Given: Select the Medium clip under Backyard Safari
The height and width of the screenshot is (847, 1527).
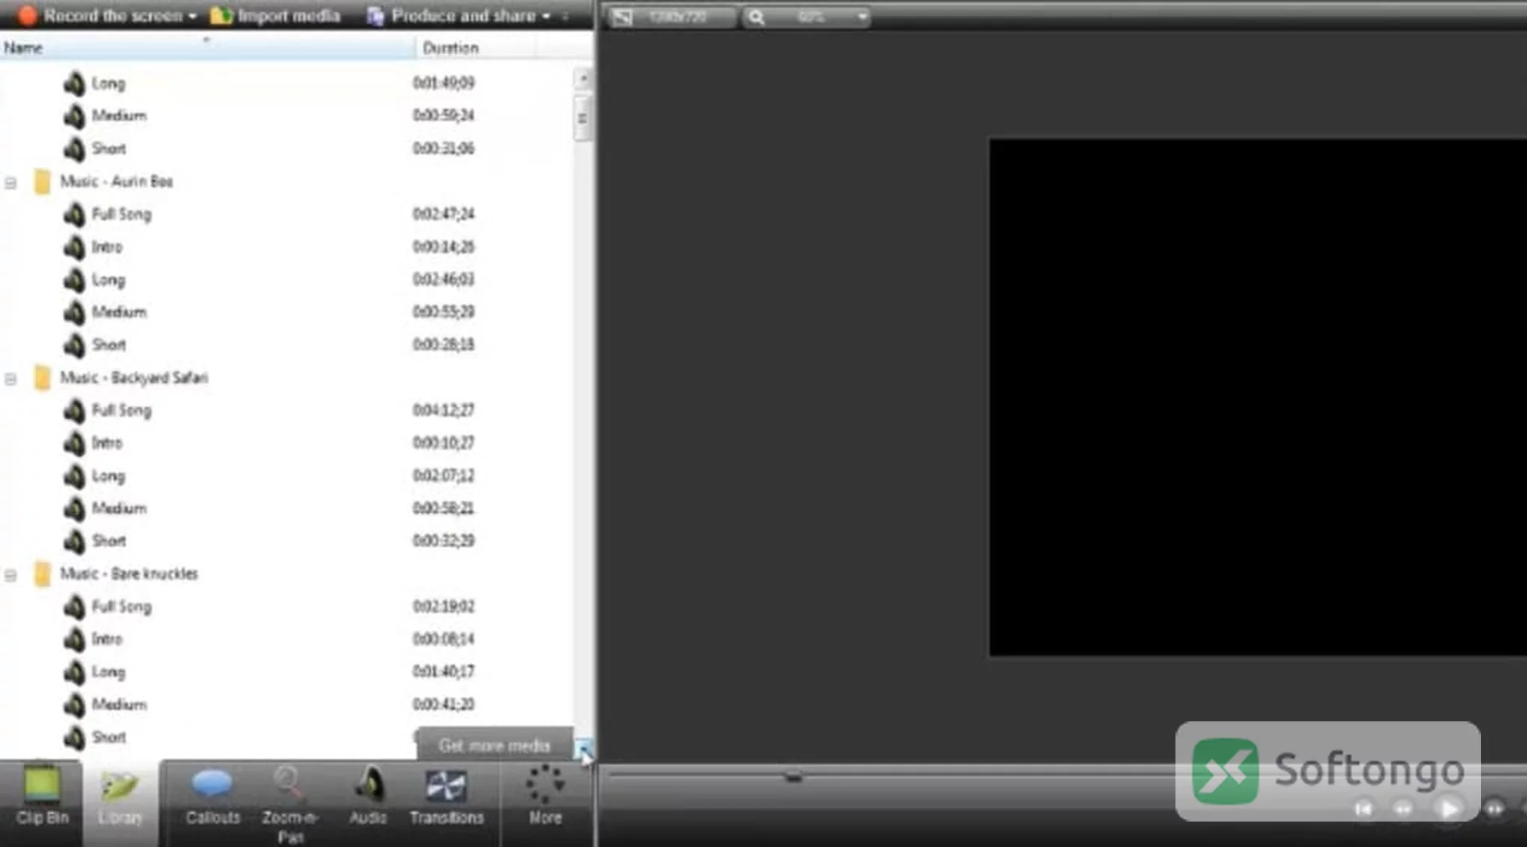Looking at the screenshot, I should pos(119,508).
